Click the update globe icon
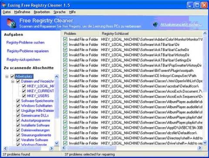The width and height of the screenshot is (209, 158). (155, 24)
